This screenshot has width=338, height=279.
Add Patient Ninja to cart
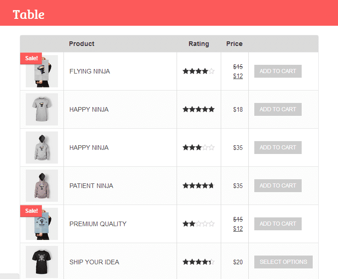tap(278, 186)
